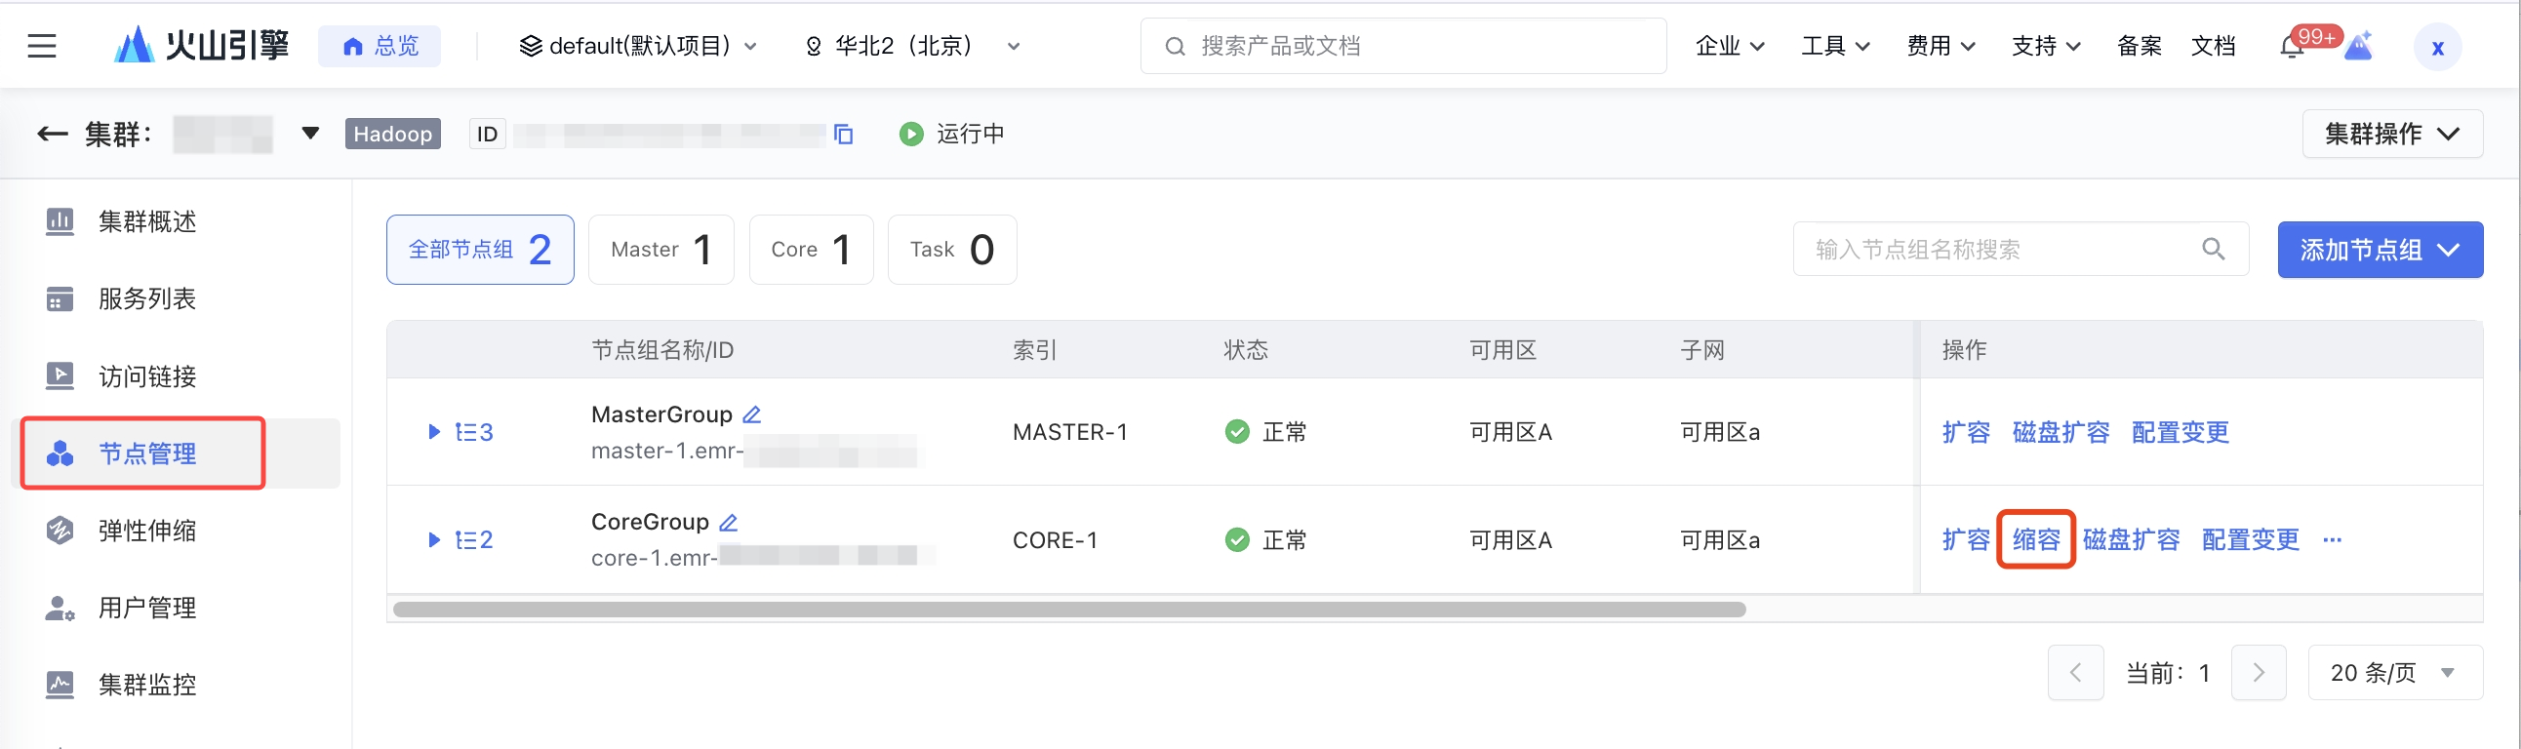The height and width of the screenshot is (749, 2521).
Task: Expand the MasterGroup row
Action: (434, 432)
